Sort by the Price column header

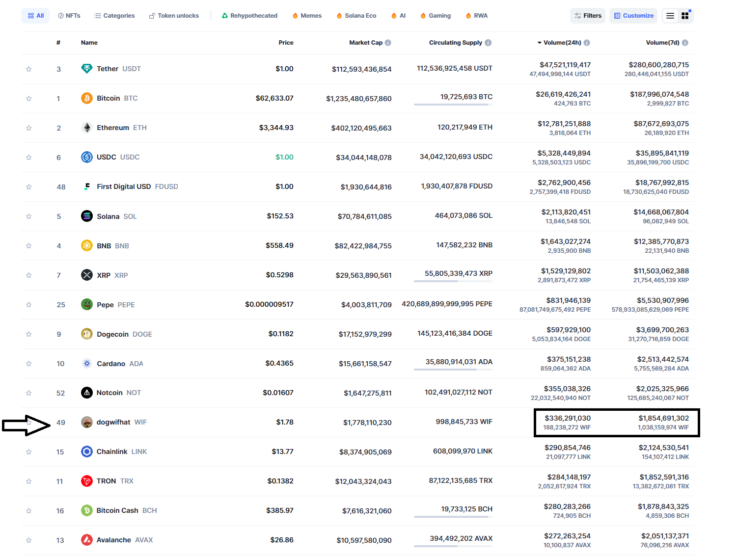286,43
